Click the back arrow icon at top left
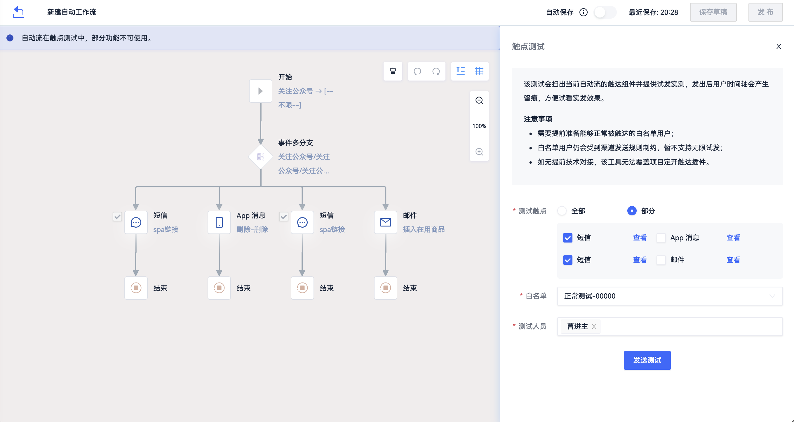 click(18, 12)
